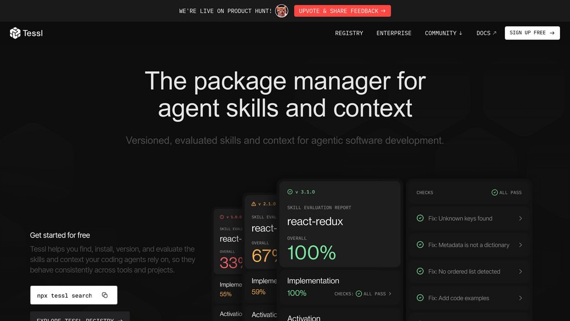Click Explore Tessl Registry button
Screen dimensions: 570x321
80,317
